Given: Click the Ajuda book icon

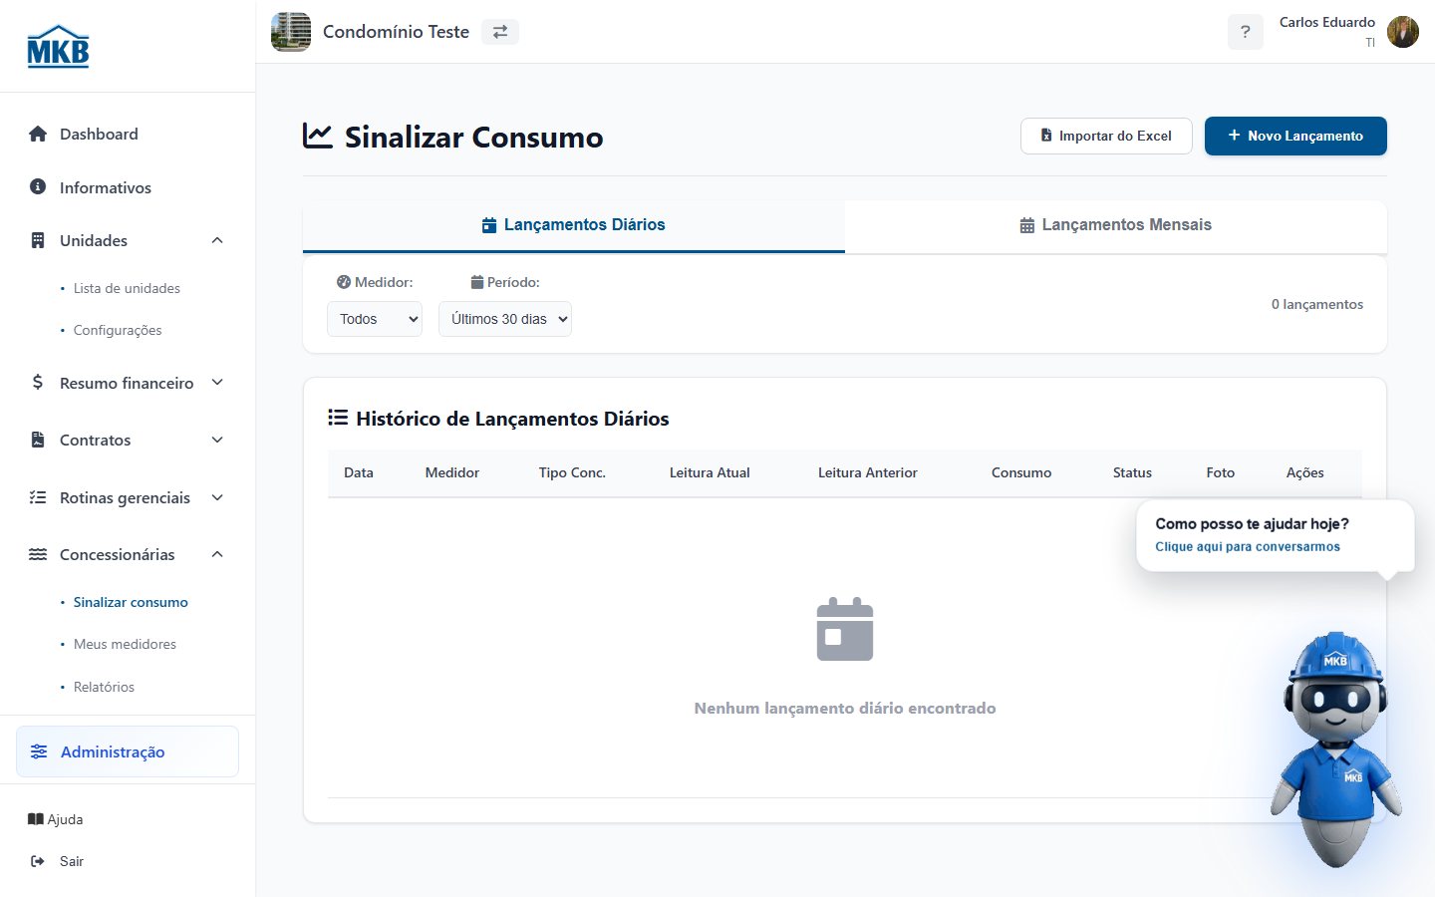Looking at the screenshot, I should click(36, 819).
